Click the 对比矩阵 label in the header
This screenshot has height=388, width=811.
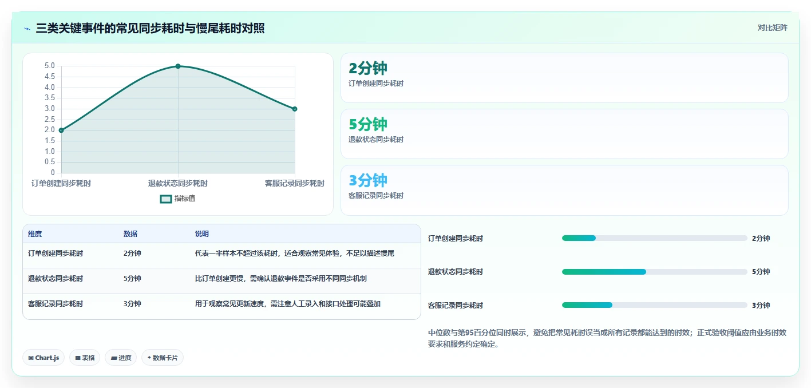(x=772, y=27)
